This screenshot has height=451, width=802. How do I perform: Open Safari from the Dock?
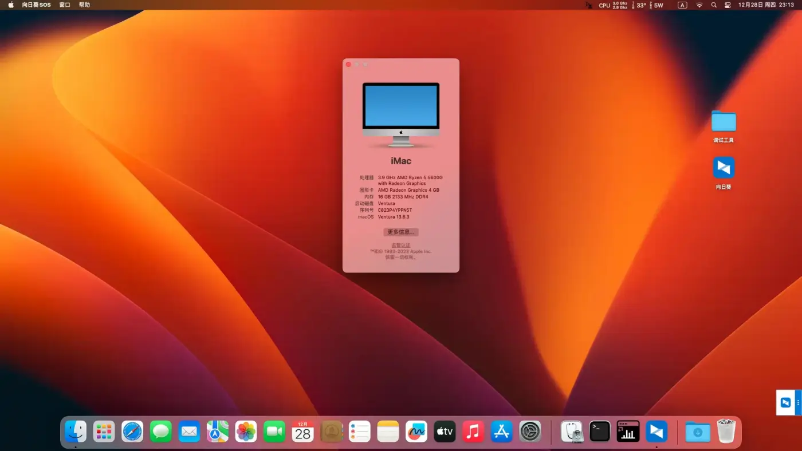(132, 432)
